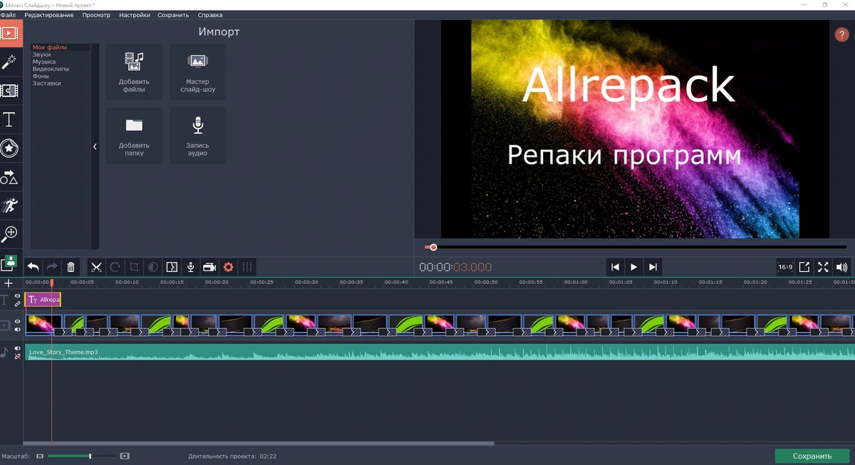
Task: Collapse the import panel with left arrow
Action: (x=95, y=147)
